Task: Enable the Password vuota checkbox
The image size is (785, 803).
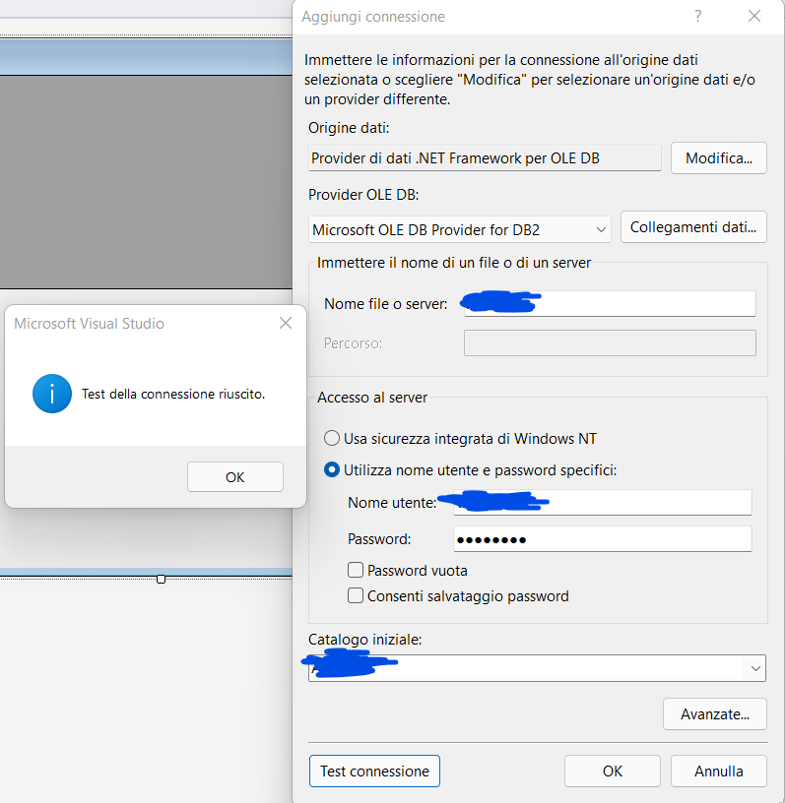Action: pyautogui.click(x=356, y=571)
